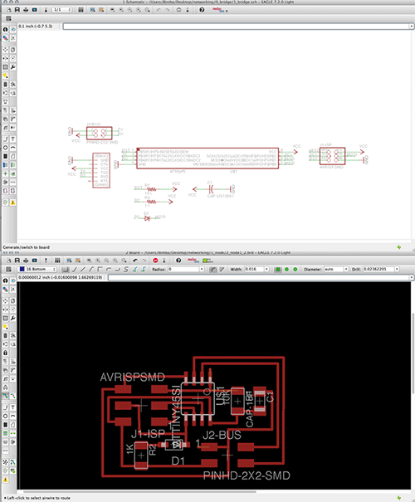Select the octagon via shape button
This screenshot has height=502, width=415.
tap(295, 269)
